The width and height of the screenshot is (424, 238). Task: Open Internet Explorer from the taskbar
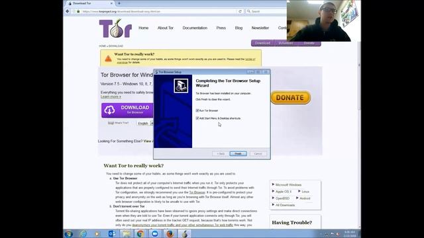click(83, 233)
